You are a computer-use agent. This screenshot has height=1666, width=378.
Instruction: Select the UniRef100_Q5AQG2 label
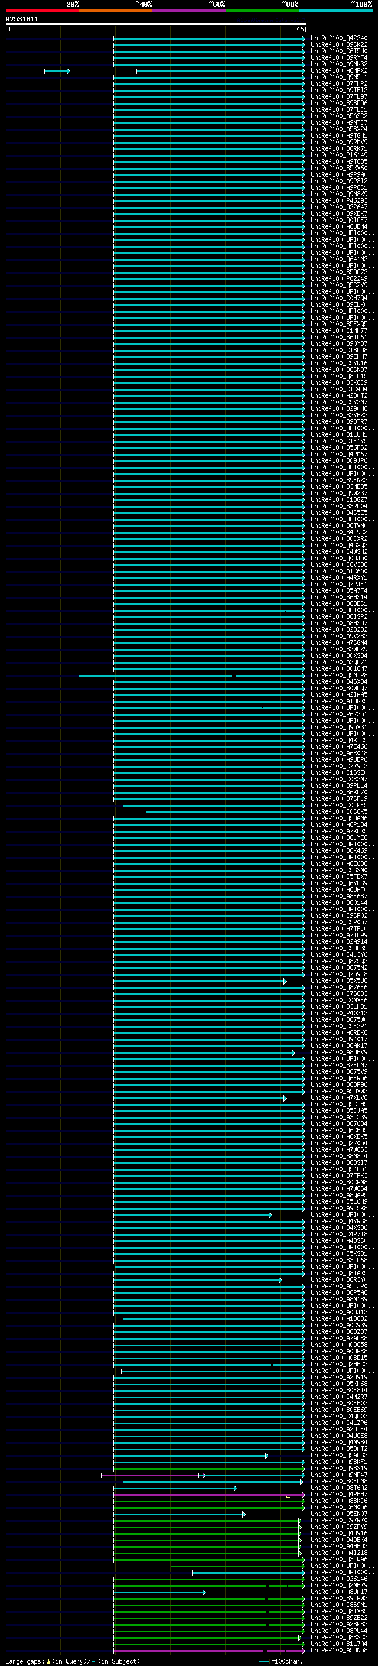click(339, 1456)
